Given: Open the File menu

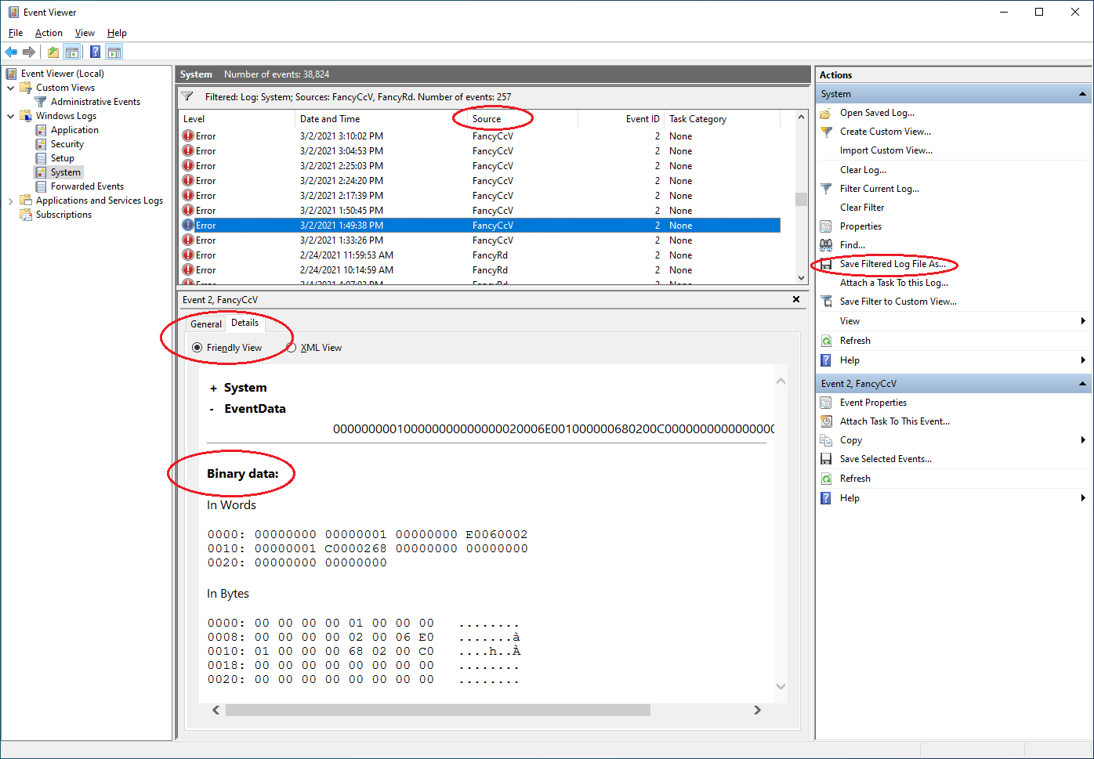Looking at the screenshot, I should [16, 33].
